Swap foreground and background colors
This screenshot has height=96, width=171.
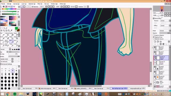(x=19, y=28)
